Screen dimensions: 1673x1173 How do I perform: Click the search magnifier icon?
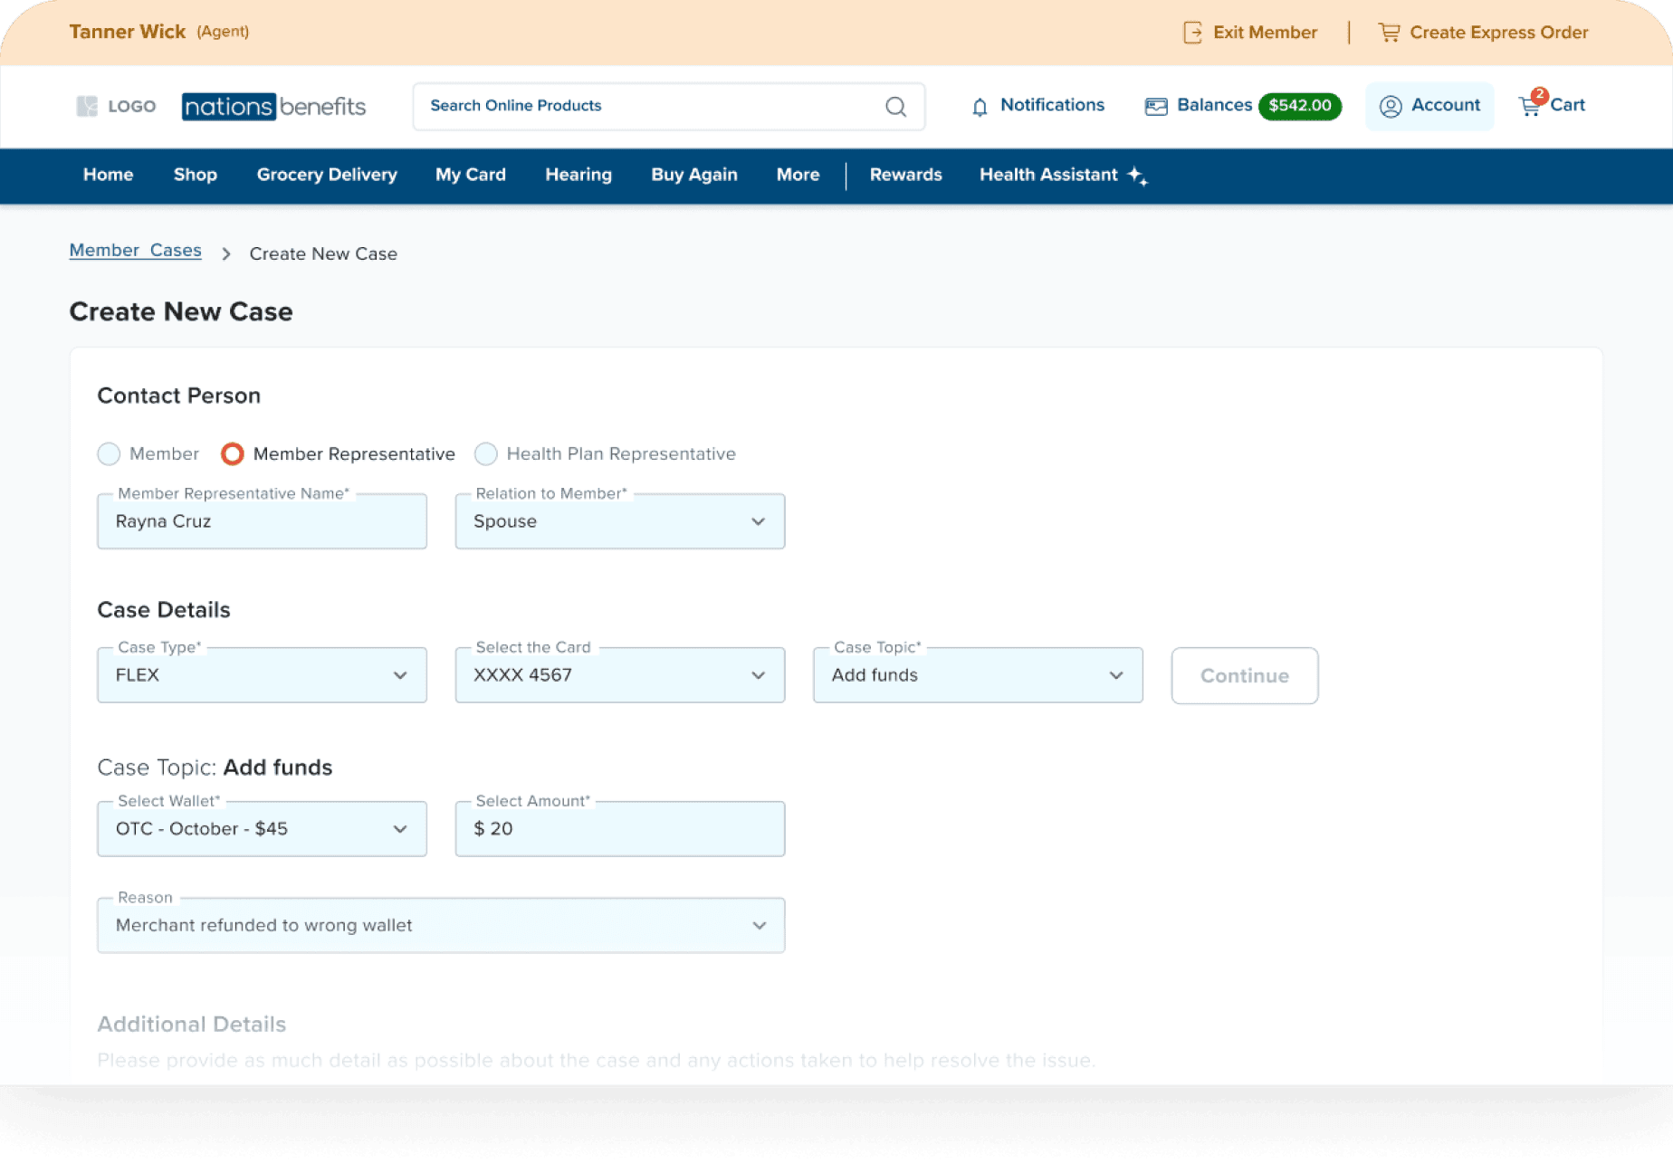(x=895, y=107)
